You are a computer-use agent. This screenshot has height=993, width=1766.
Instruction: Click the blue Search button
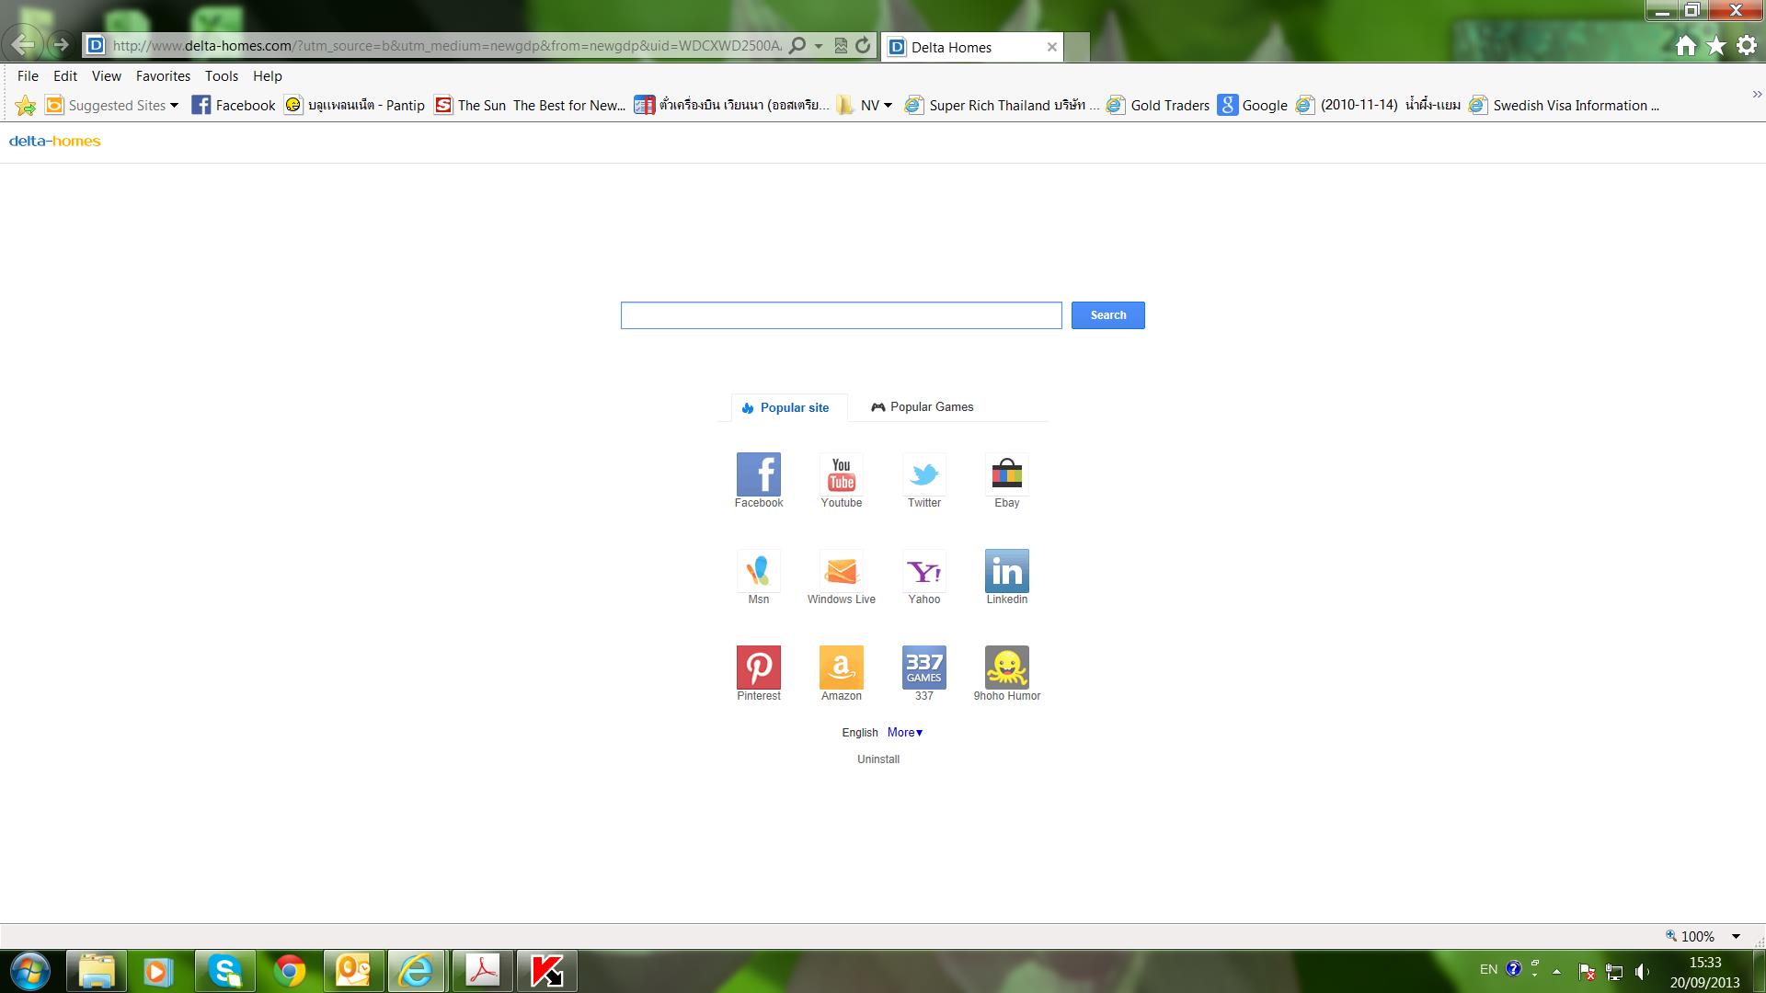(1108, 315)
